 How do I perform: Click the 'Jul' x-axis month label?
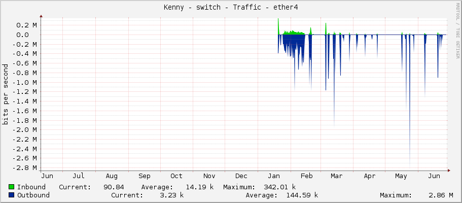pyautogui.click(x=79, y=176)
